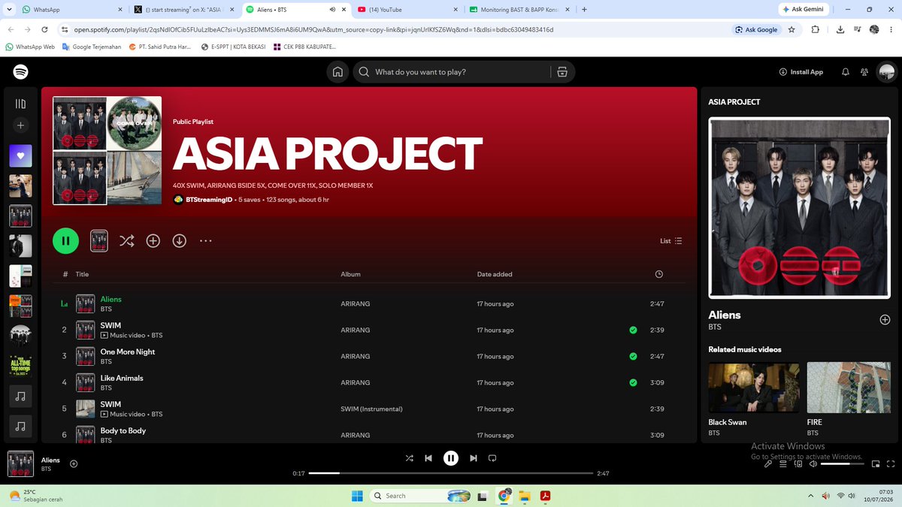
Task: Skip to the next track
Action: (473, 457)
